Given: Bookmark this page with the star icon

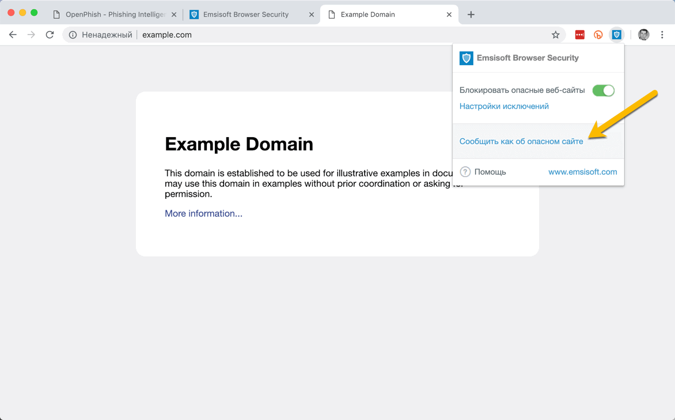Looking at the screenshot, I should tap(555, 35).
